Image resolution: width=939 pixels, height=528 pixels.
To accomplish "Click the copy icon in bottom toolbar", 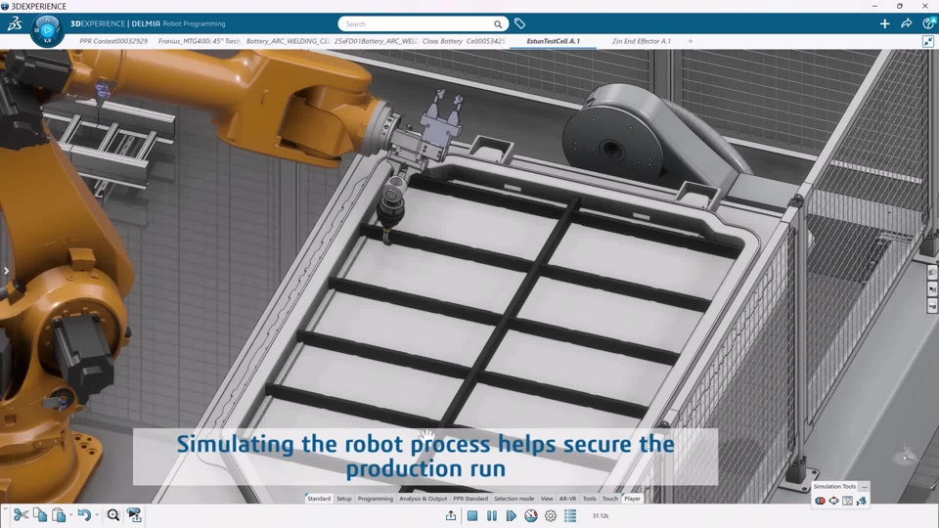I will click(x=40, y=515).
